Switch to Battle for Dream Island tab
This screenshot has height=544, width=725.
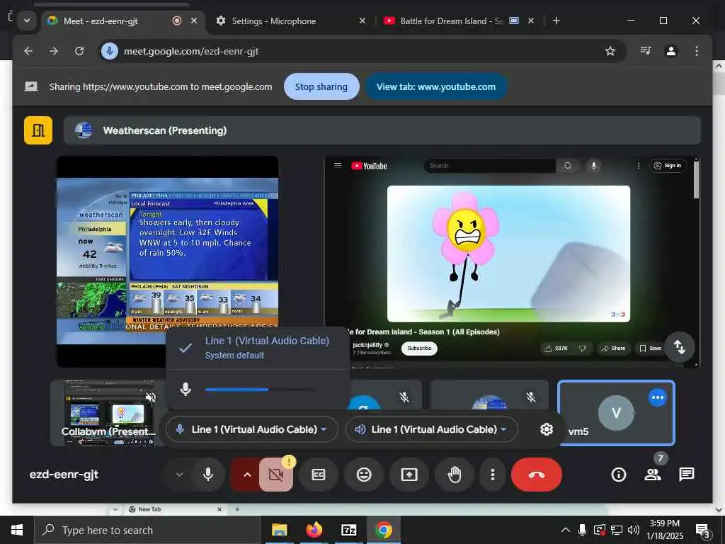click(451, 21)
